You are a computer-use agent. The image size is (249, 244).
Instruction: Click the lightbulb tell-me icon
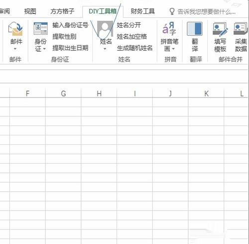click(x=172, y=11)
